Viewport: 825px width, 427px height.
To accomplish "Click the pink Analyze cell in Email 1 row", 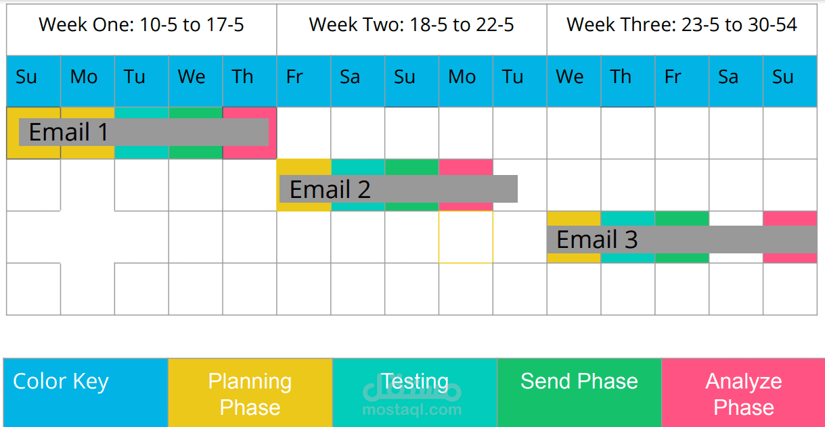I will click(249, 152).
